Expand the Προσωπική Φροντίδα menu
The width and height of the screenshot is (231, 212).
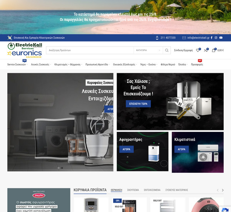(97, 64)
